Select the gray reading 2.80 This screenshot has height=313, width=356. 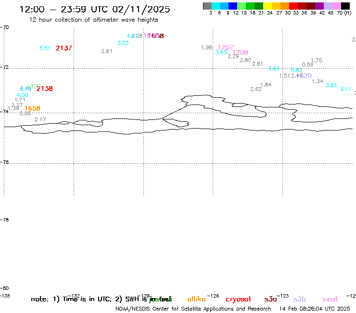tap(245, 60)
